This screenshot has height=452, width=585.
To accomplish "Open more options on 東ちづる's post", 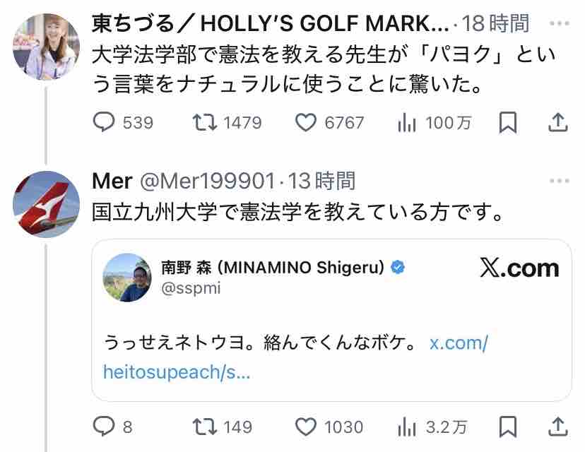I will [x=559, y=24].
